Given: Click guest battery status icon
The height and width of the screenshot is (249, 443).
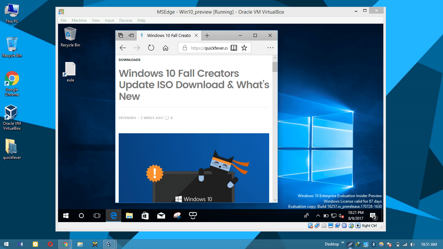Looking at the screenshot, I should coord(326,216).
